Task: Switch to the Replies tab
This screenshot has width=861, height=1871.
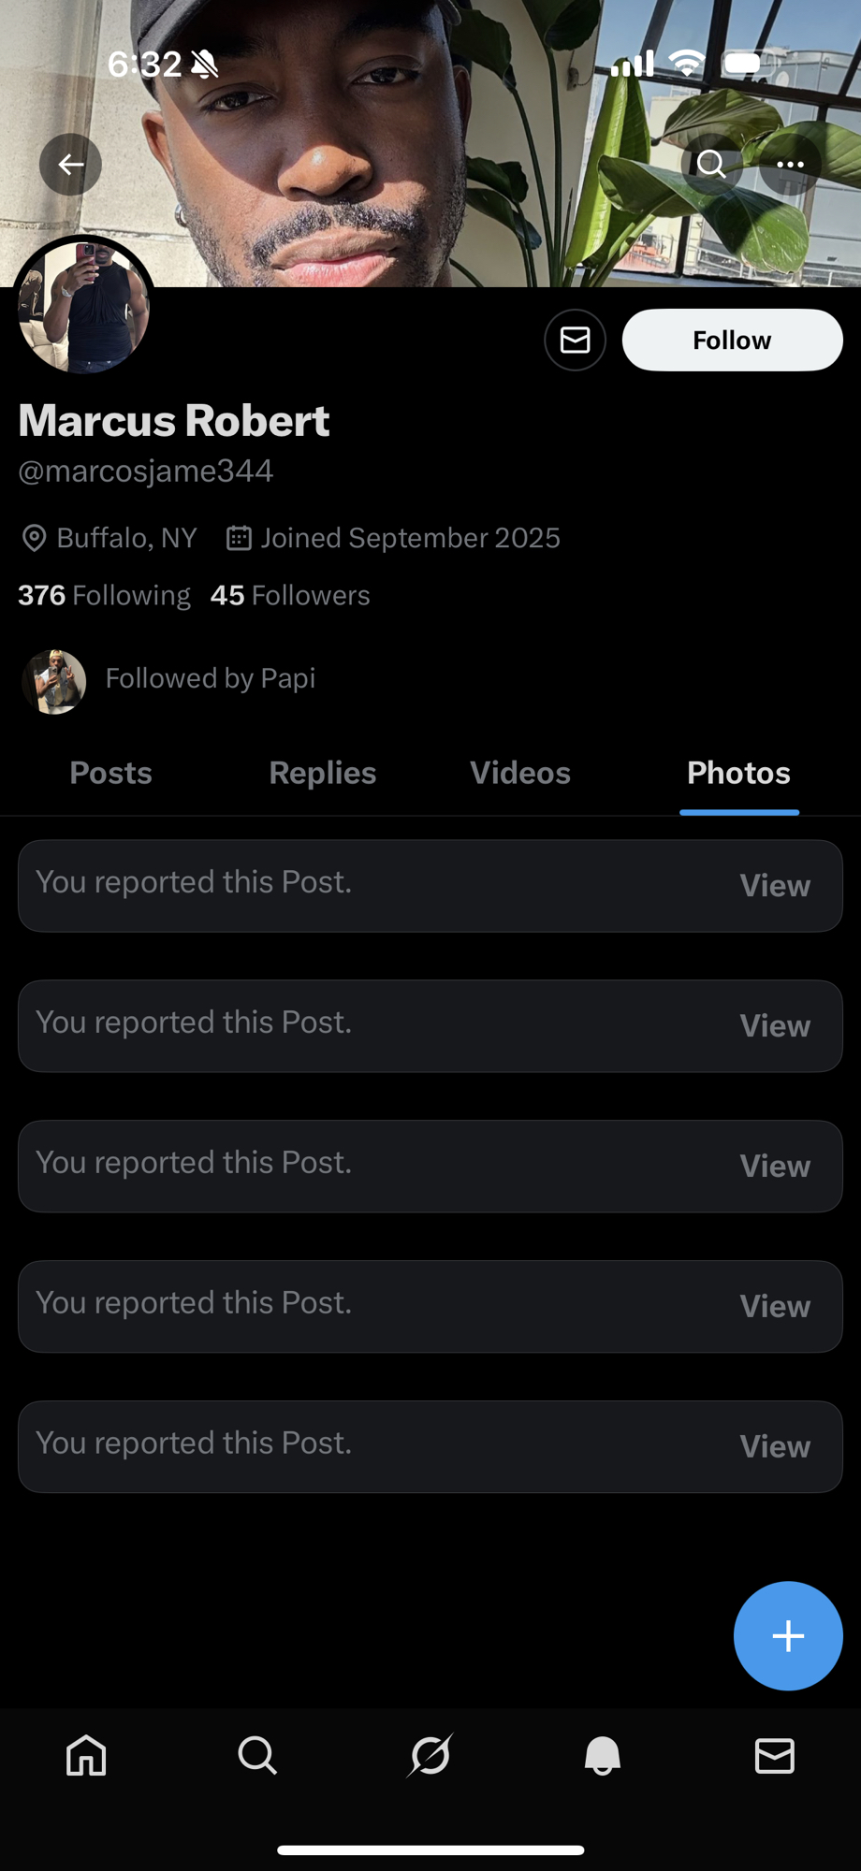Action: point(323,774)
